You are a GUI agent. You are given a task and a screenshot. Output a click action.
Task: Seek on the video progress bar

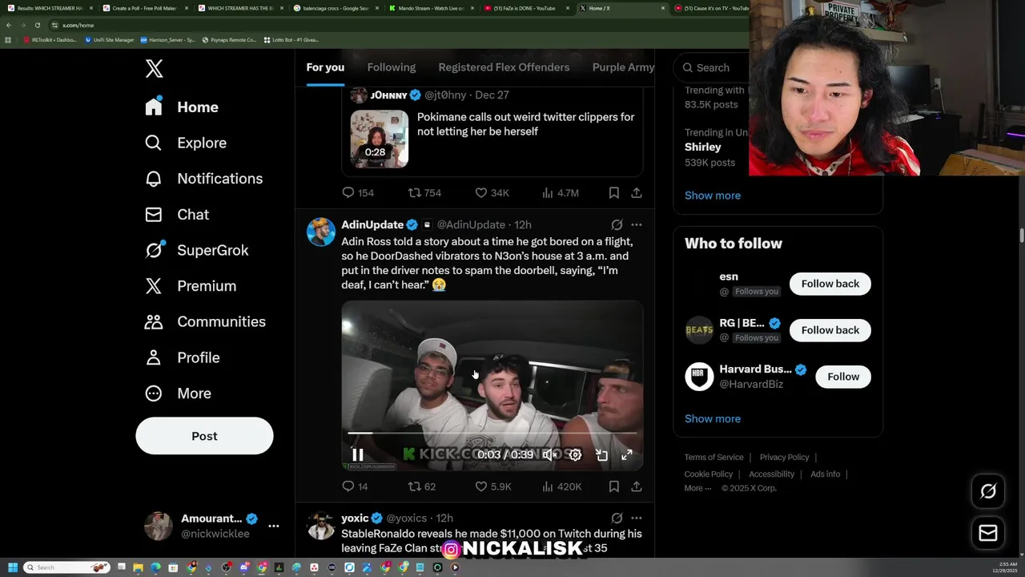point(492,434)
